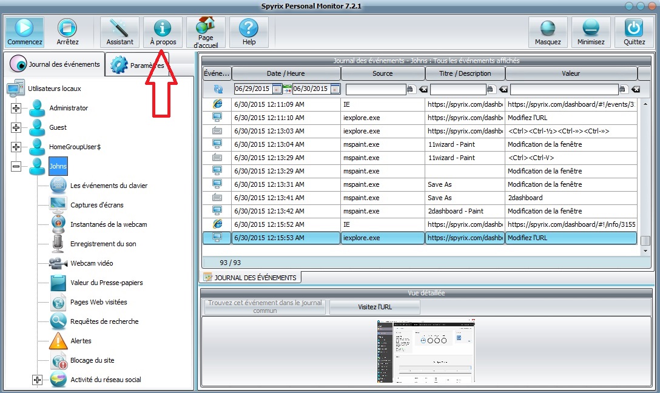Select the 12:13:04 AM mspaint.exe row

420,144
